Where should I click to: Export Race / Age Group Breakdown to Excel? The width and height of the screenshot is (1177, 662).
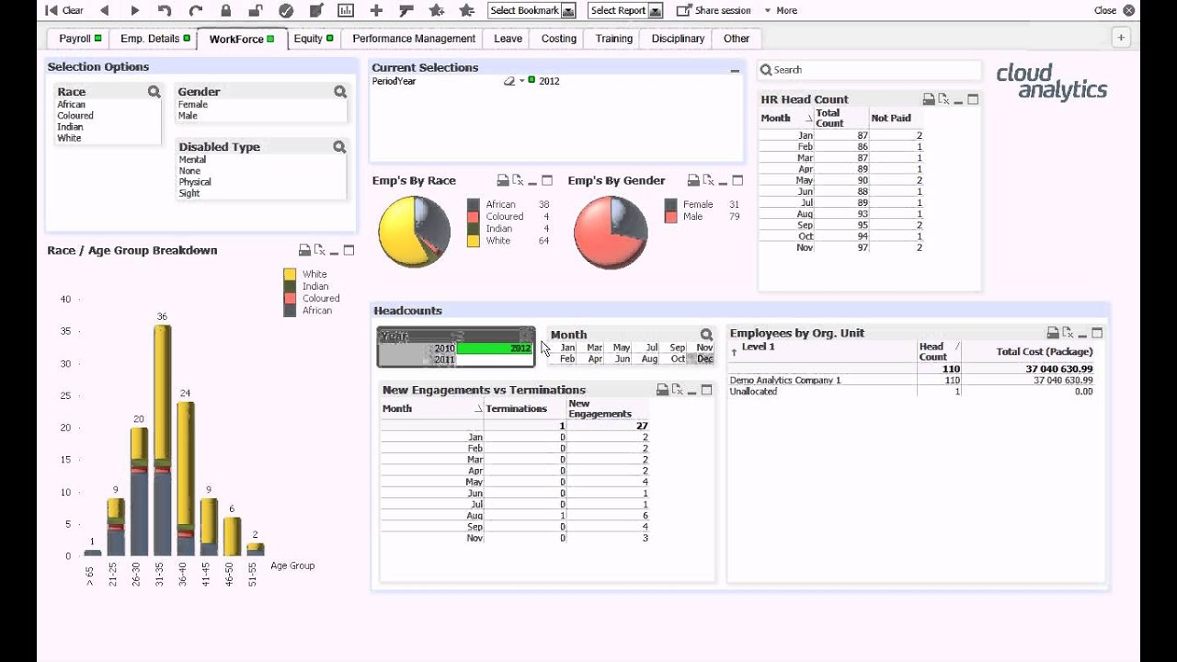point(319,250)
